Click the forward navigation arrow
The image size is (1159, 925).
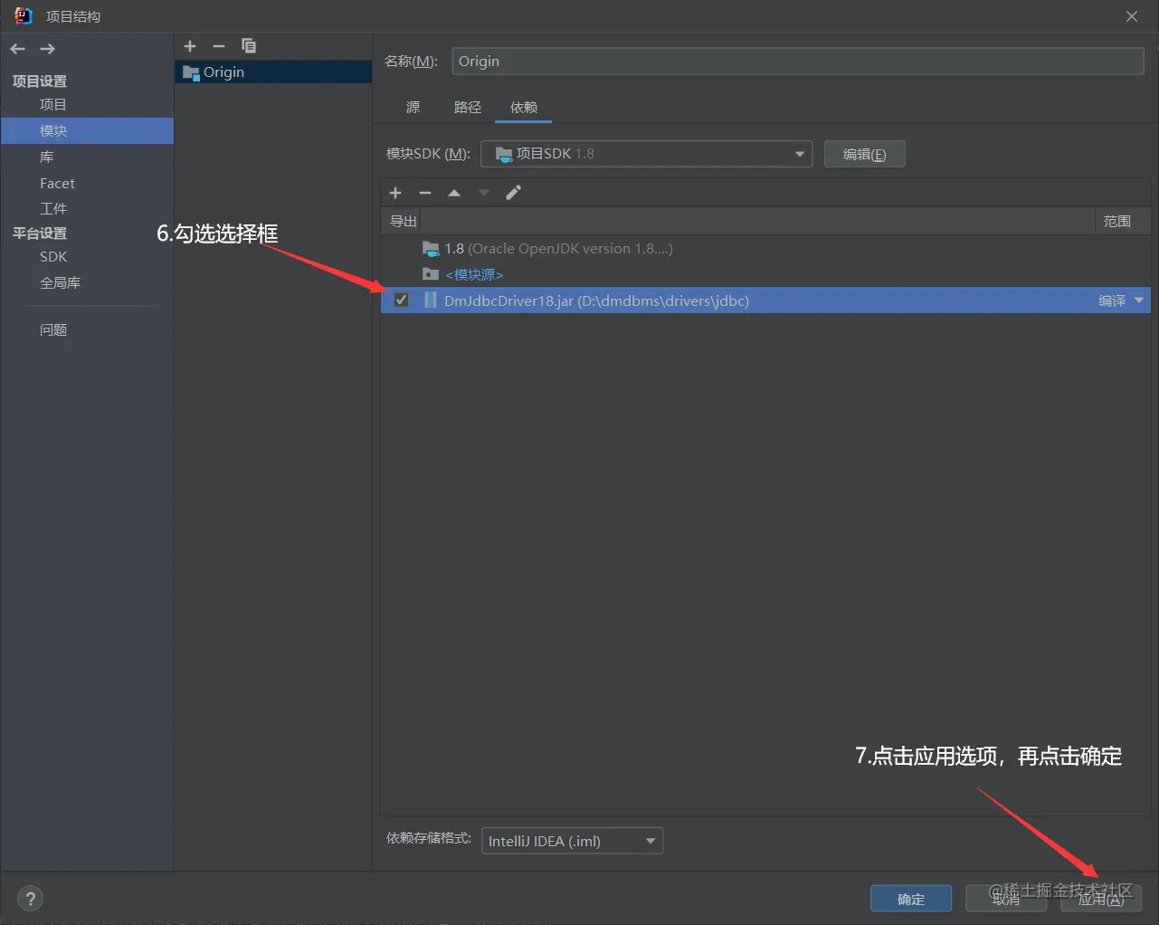click(48, 49)
